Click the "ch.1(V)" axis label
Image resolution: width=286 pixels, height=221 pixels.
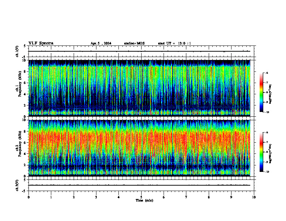(x=17, y=51)
